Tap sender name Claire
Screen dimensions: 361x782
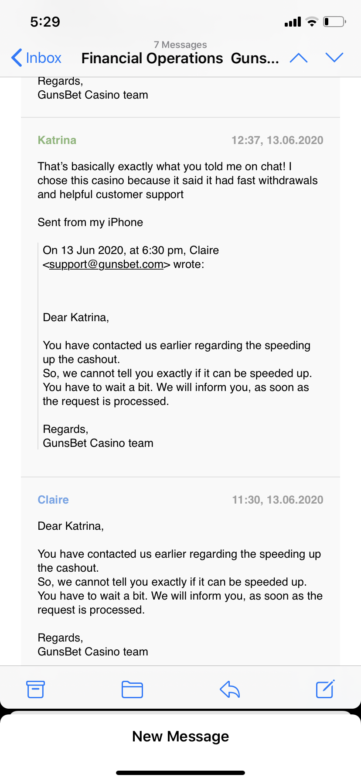tap(53, 500)
